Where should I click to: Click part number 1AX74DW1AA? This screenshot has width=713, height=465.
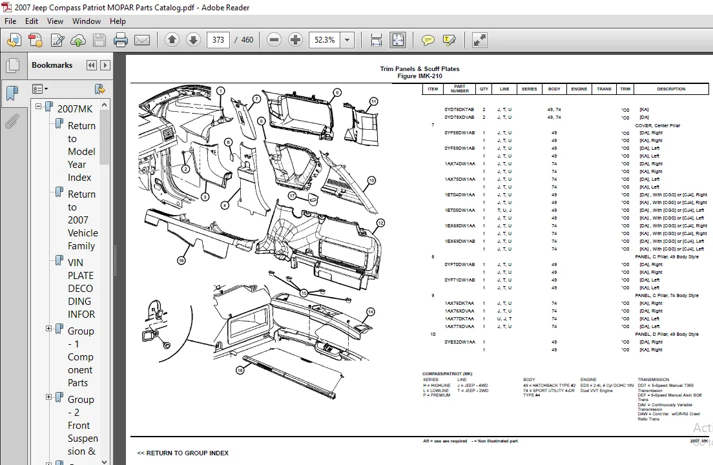(x=460, y=163)
